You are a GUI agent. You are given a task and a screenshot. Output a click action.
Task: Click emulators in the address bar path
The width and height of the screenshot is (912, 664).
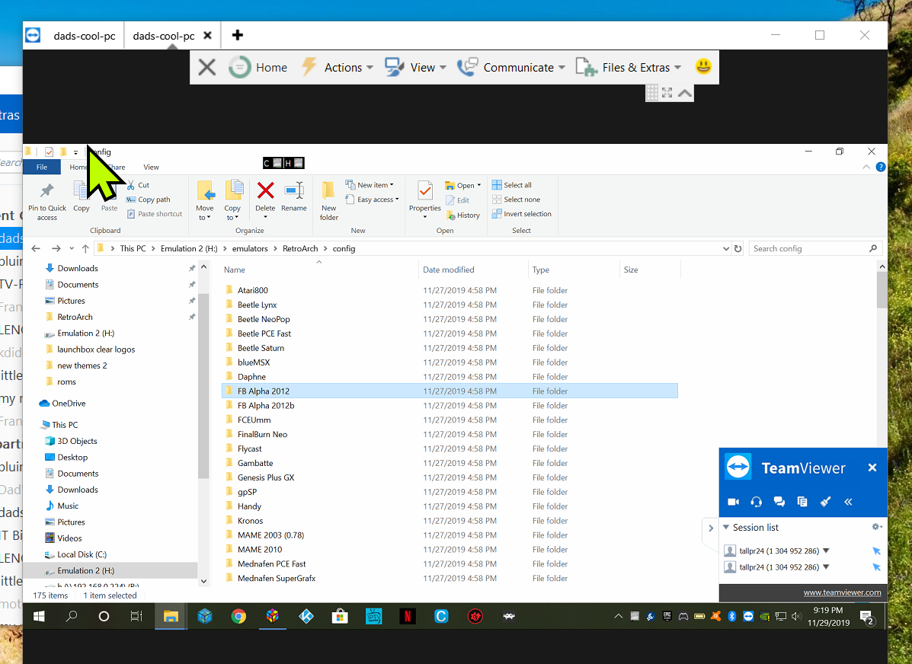tap(250, 248)
